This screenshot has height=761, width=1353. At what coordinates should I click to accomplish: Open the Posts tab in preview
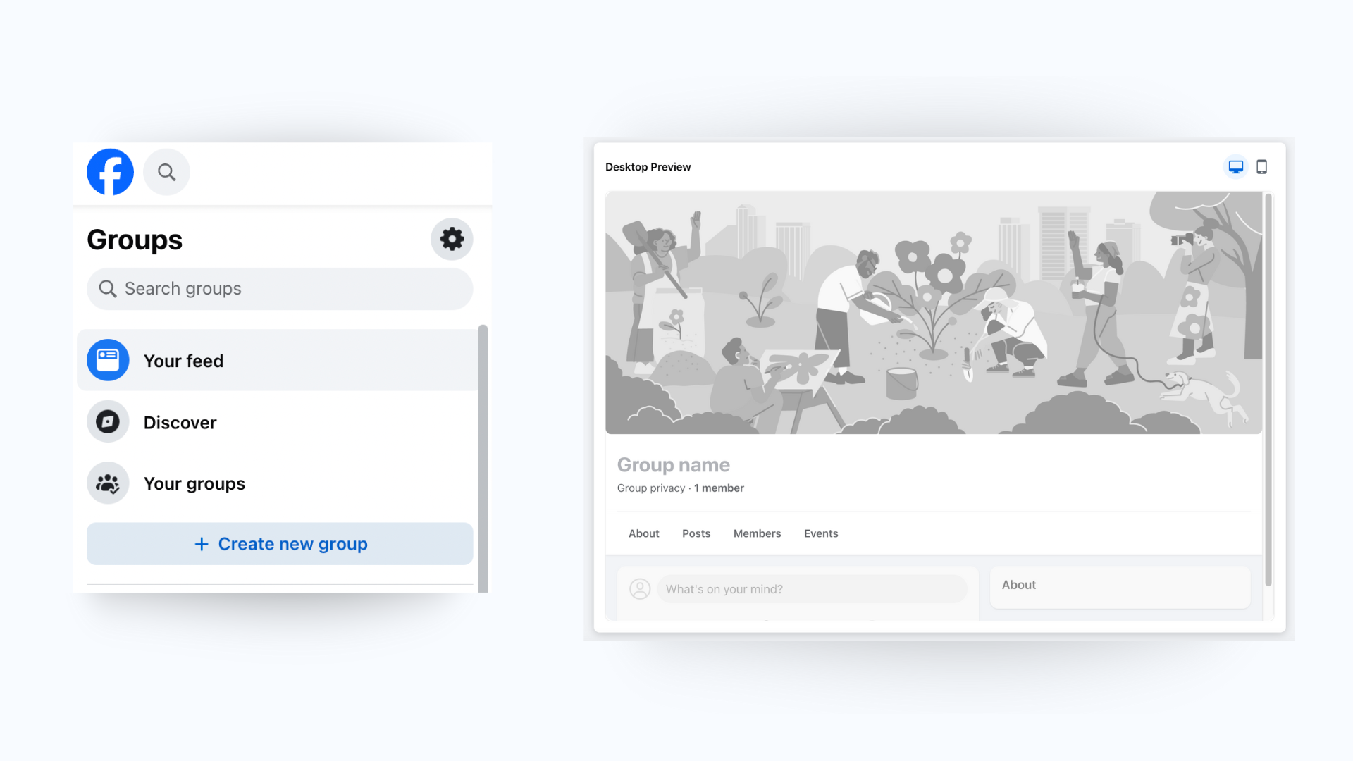pos(696,533)
